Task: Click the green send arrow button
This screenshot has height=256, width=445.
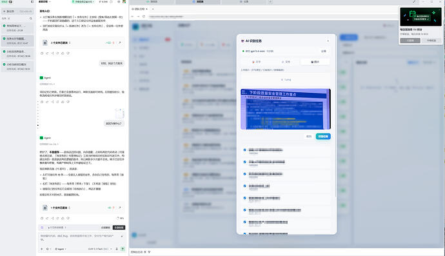Action: coord(123,249)
